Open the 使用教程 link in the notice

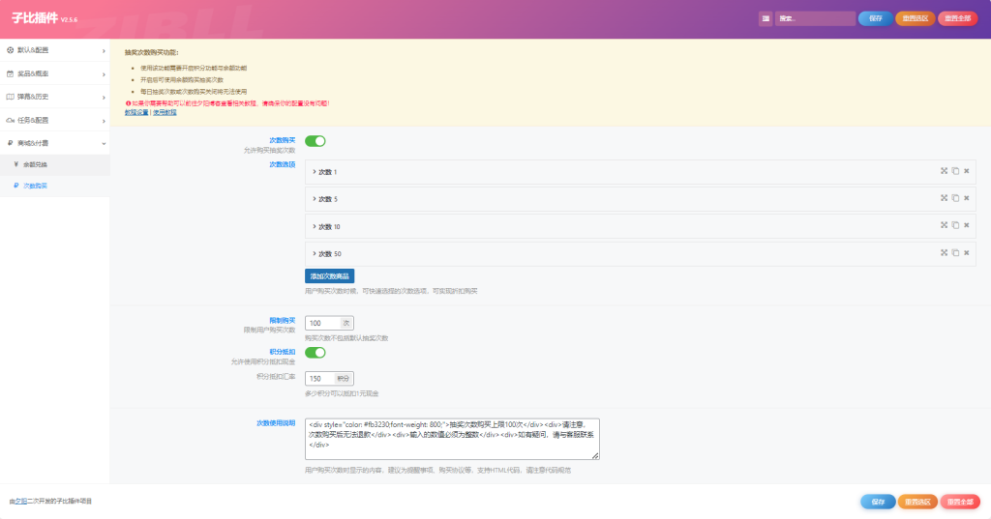coord(165,112)
